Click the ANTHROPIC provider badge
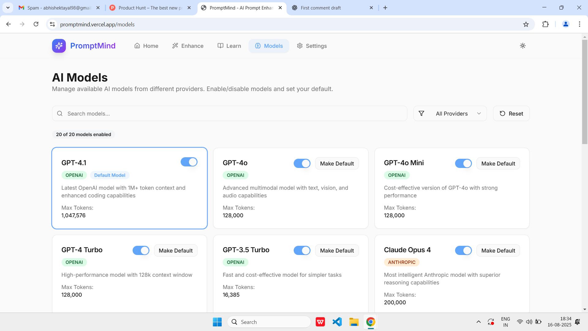This screenshot has width=588, height=331. point(401,262)
